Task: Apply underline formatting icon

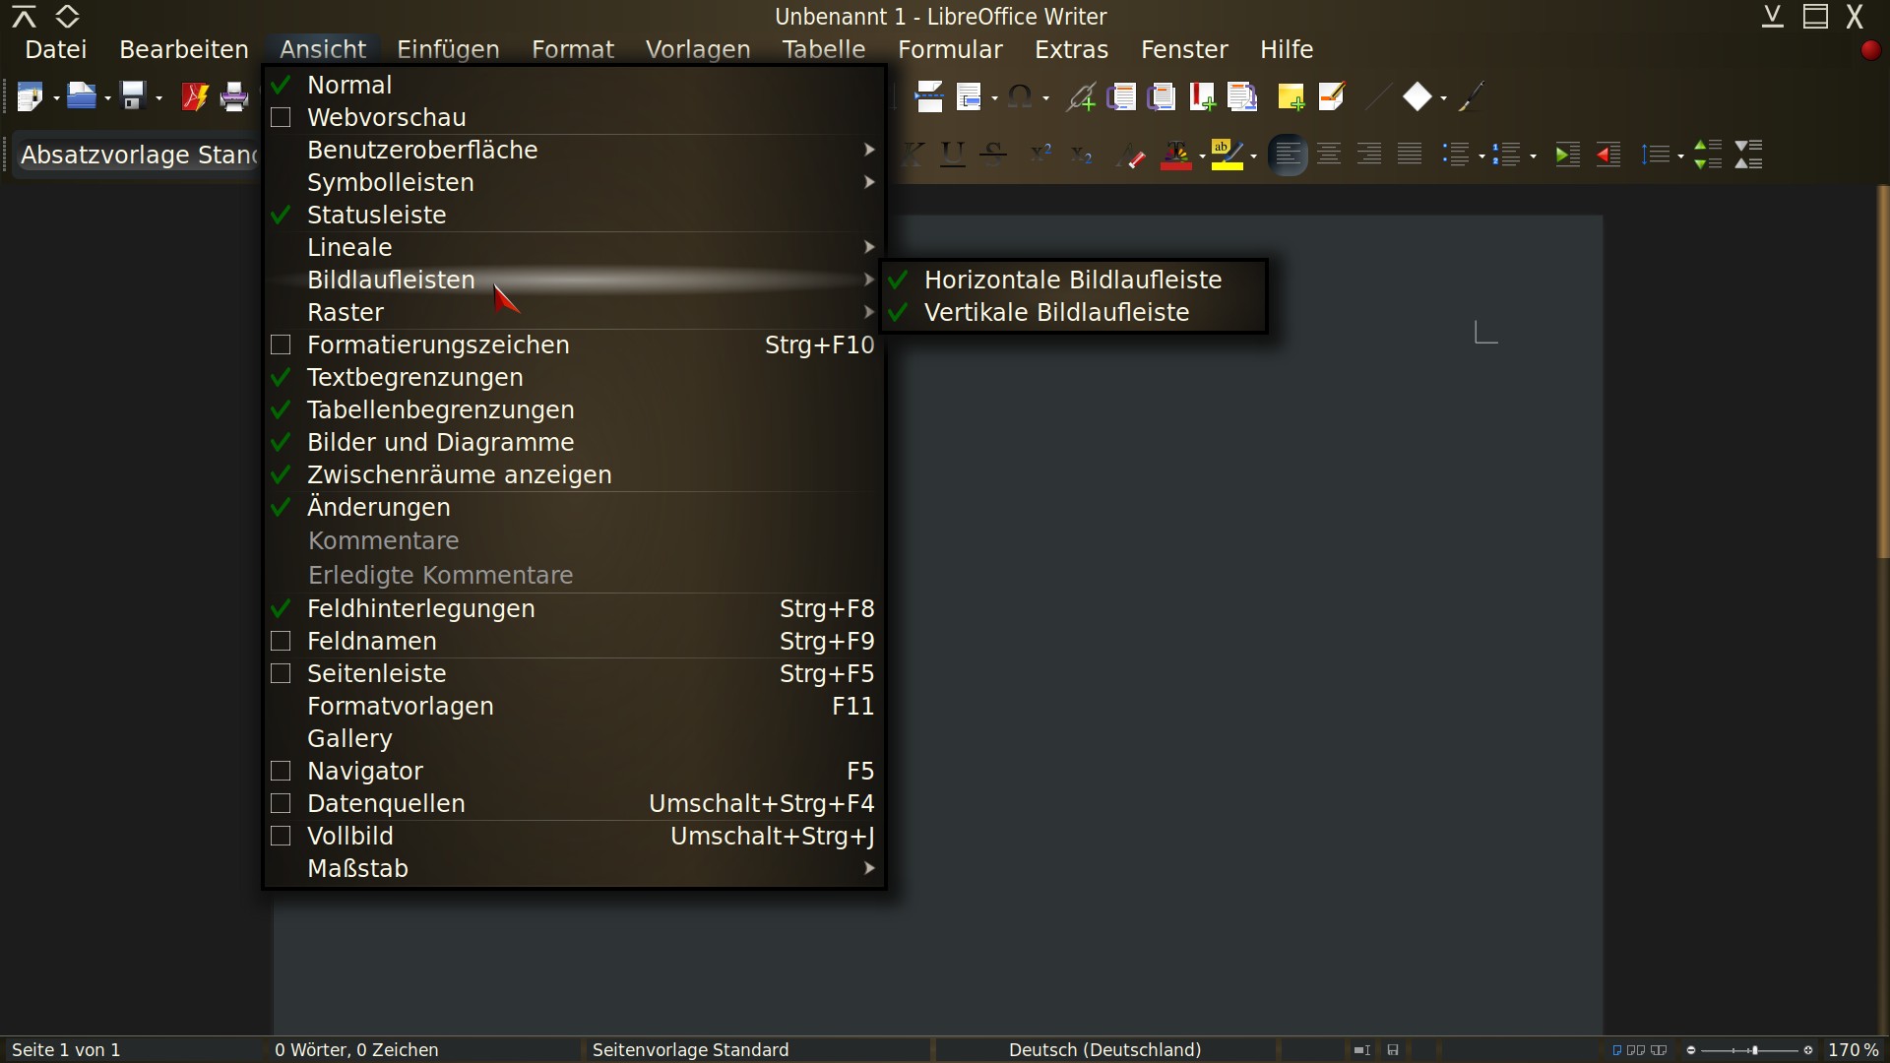Action: [952, 155]
